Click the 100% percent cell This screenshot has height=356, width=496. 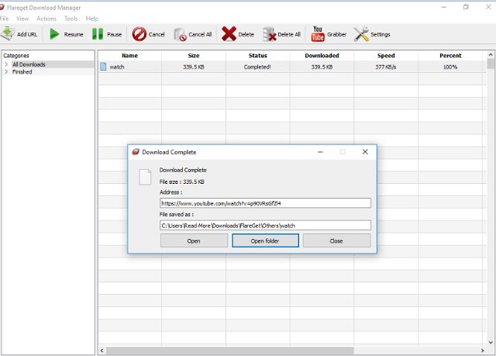tap(450, 67)
